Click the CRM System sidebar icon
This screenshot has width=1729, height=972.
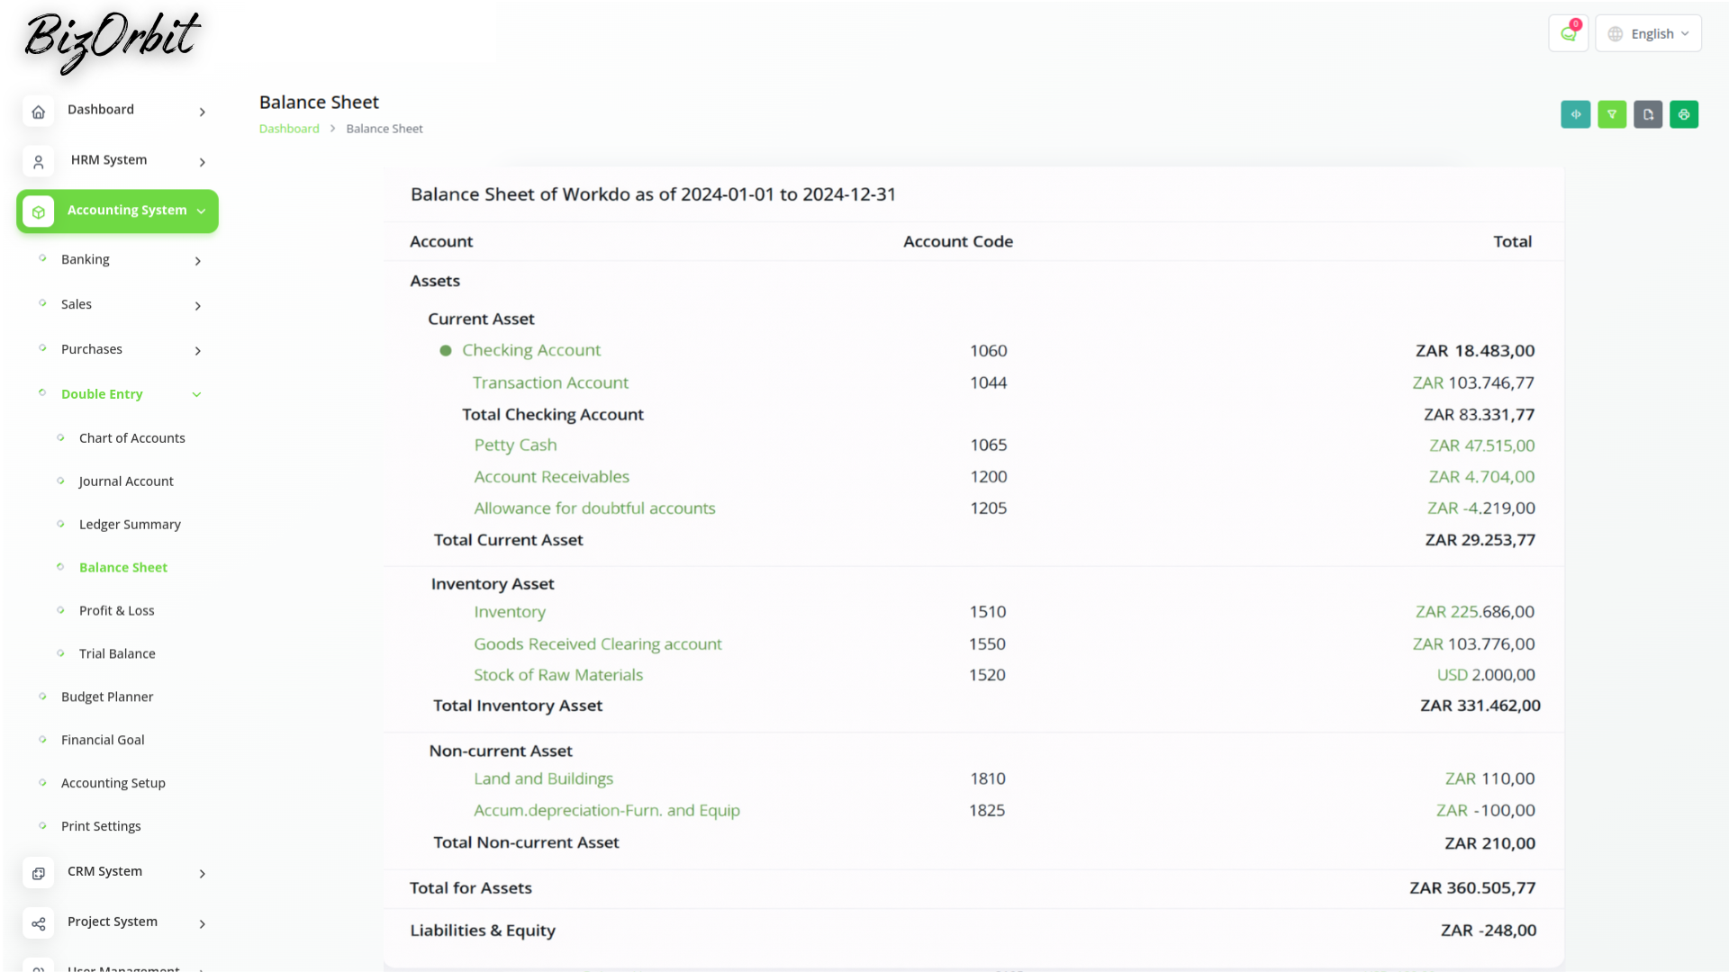(38, 874)
